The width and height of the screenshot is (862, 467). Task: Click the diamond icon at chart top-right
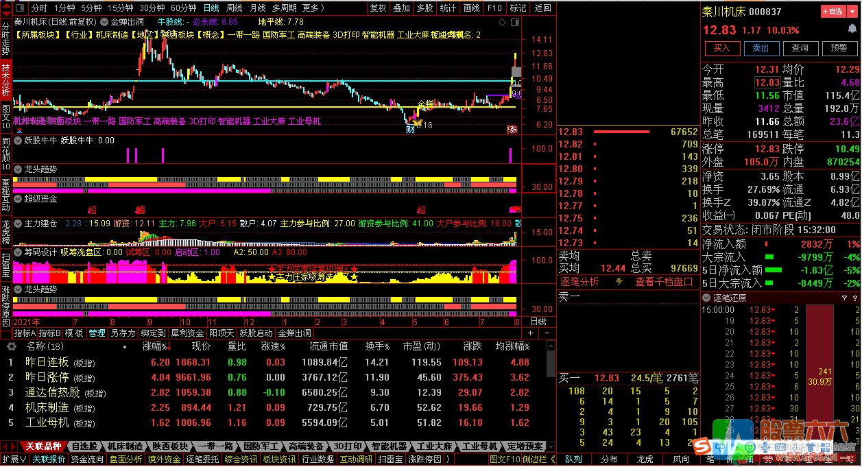tap(503, 23)
